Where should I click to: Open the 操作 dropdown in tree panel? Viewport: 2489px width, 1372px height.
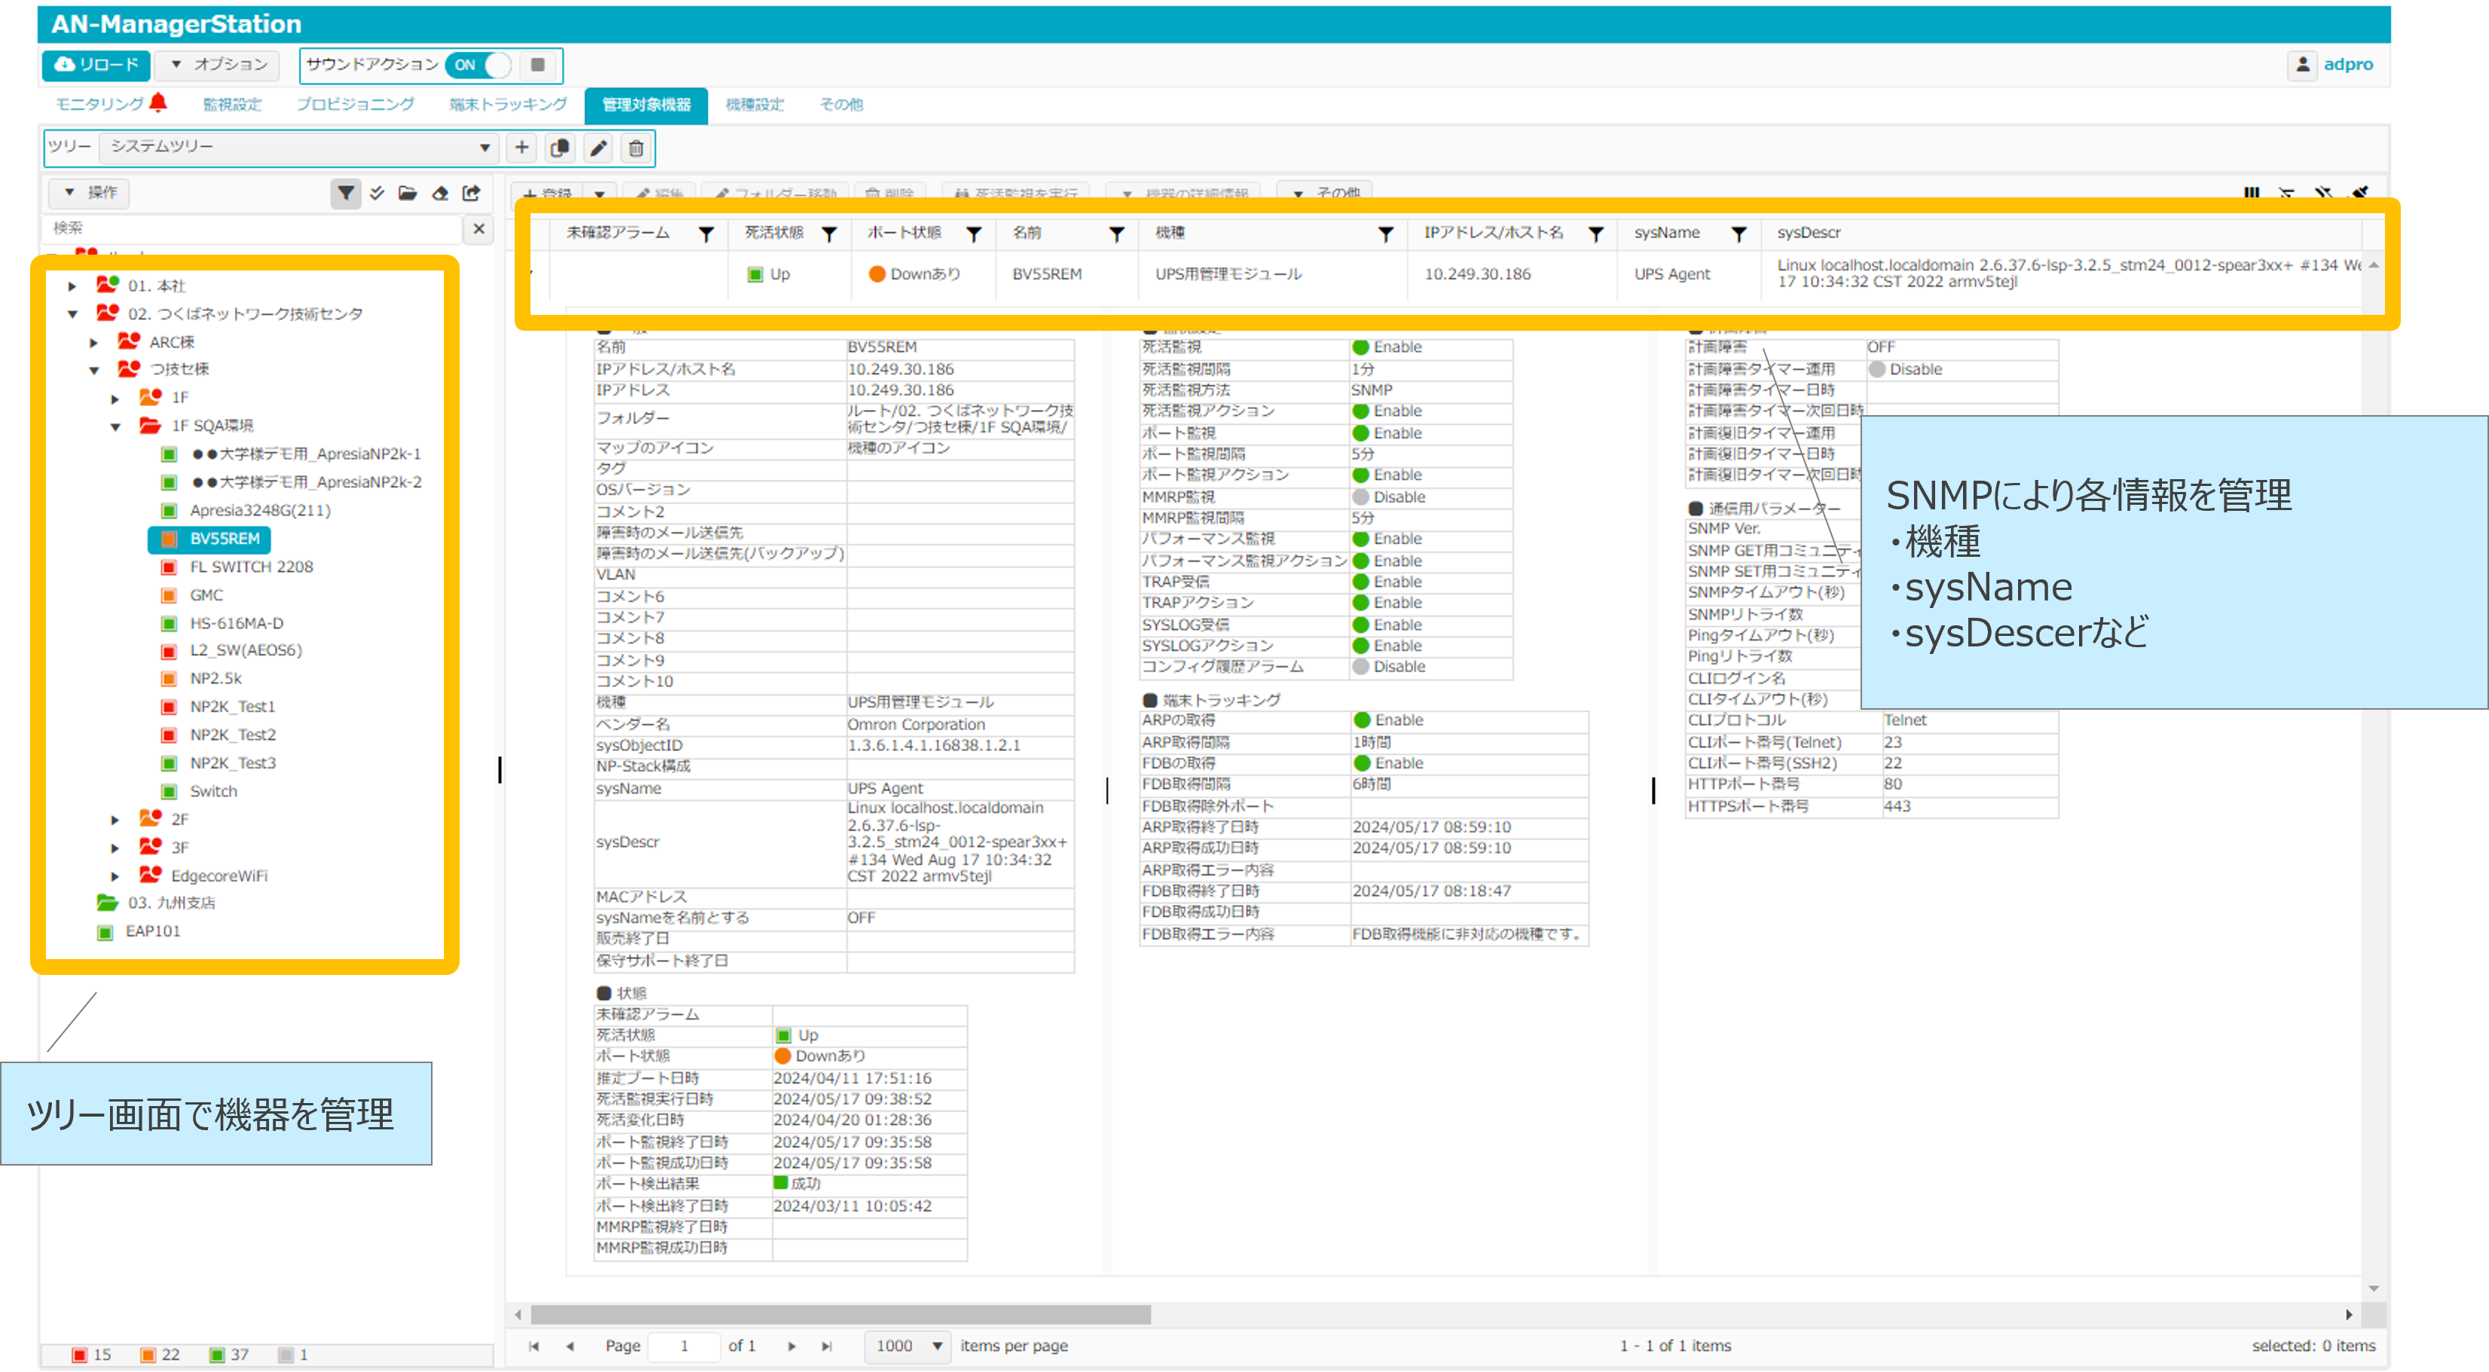tap(90, 192)
